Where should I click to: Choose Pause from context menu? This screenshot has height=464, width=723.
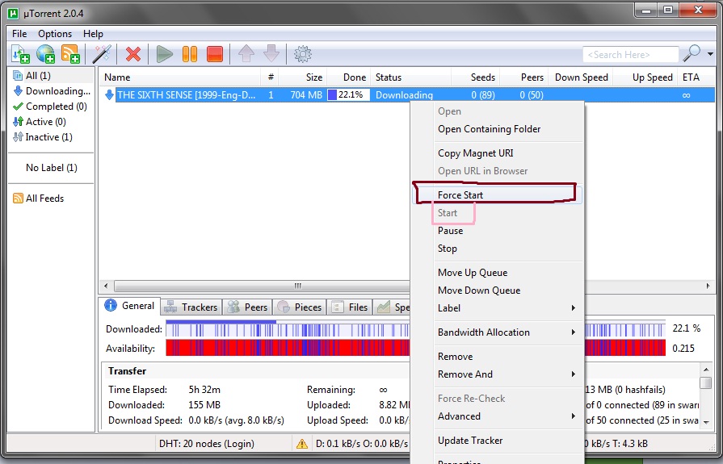tap(497, 231)
